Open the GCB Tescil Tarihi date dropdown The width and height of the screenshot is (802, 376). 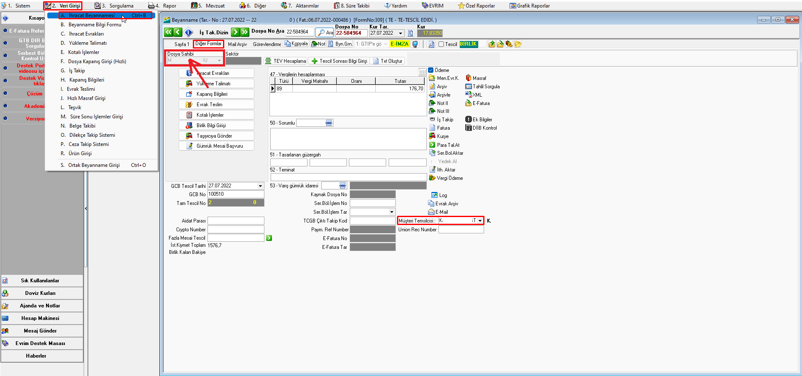(260, 186)
